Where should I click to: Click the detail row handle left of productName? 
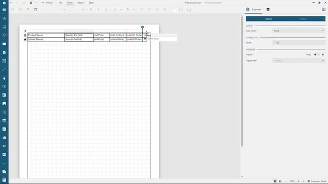click(25, 39)
